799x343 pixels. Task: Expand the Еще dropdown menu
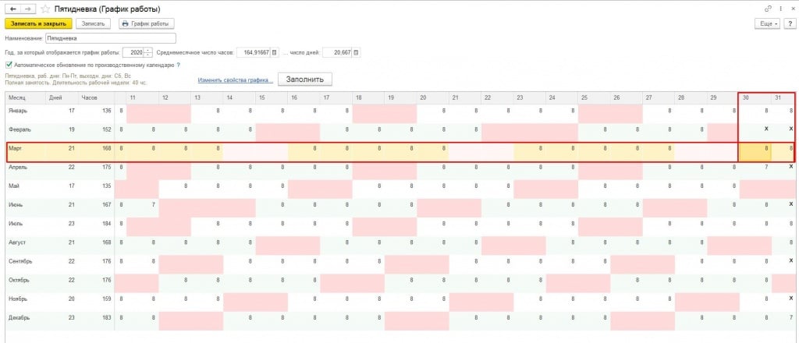pyautogui.click(x=767, y=23)
